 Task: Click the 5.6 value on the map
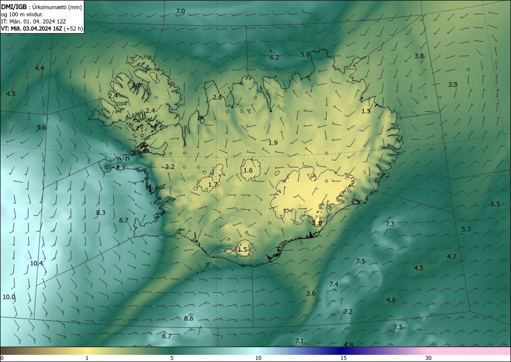point(41,127)
